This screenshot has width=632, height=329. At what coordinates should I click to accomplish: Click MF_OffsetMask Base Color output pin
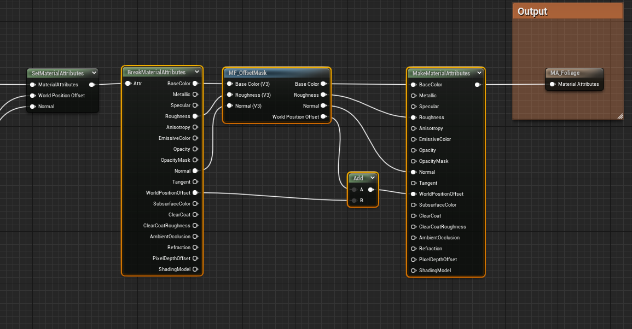click(x=323, y=84)
